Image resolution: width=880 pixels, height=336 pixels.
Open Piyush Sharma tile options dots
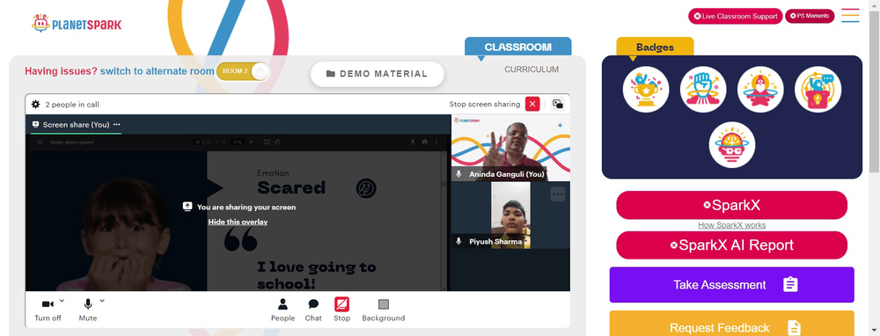(x=557, y=194)
